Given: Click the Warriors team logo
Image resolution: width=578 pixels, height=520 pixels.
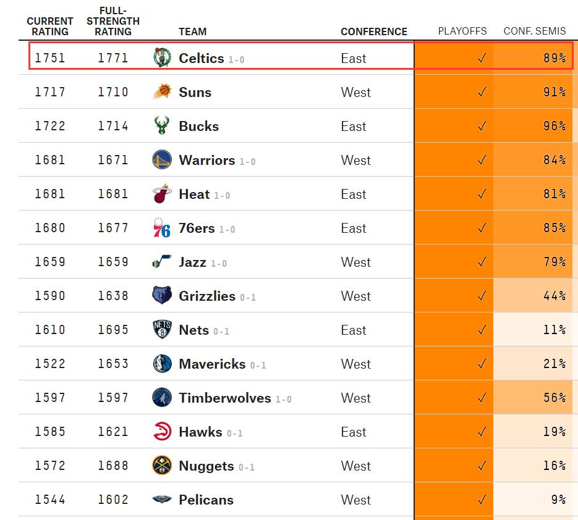Looking at the screenshot, I should [x=161, y=160].
